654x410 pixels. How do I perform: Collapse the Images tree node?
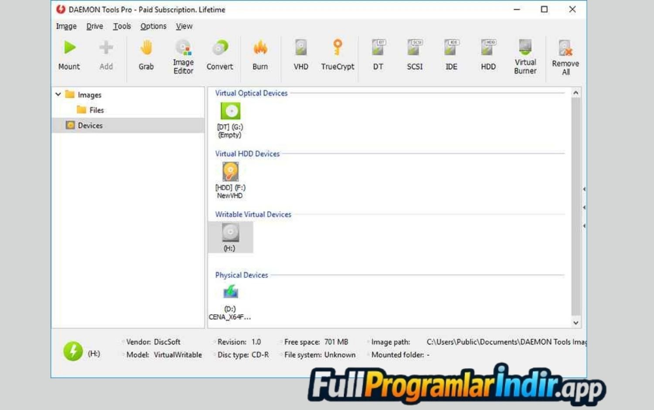[58, 94]
